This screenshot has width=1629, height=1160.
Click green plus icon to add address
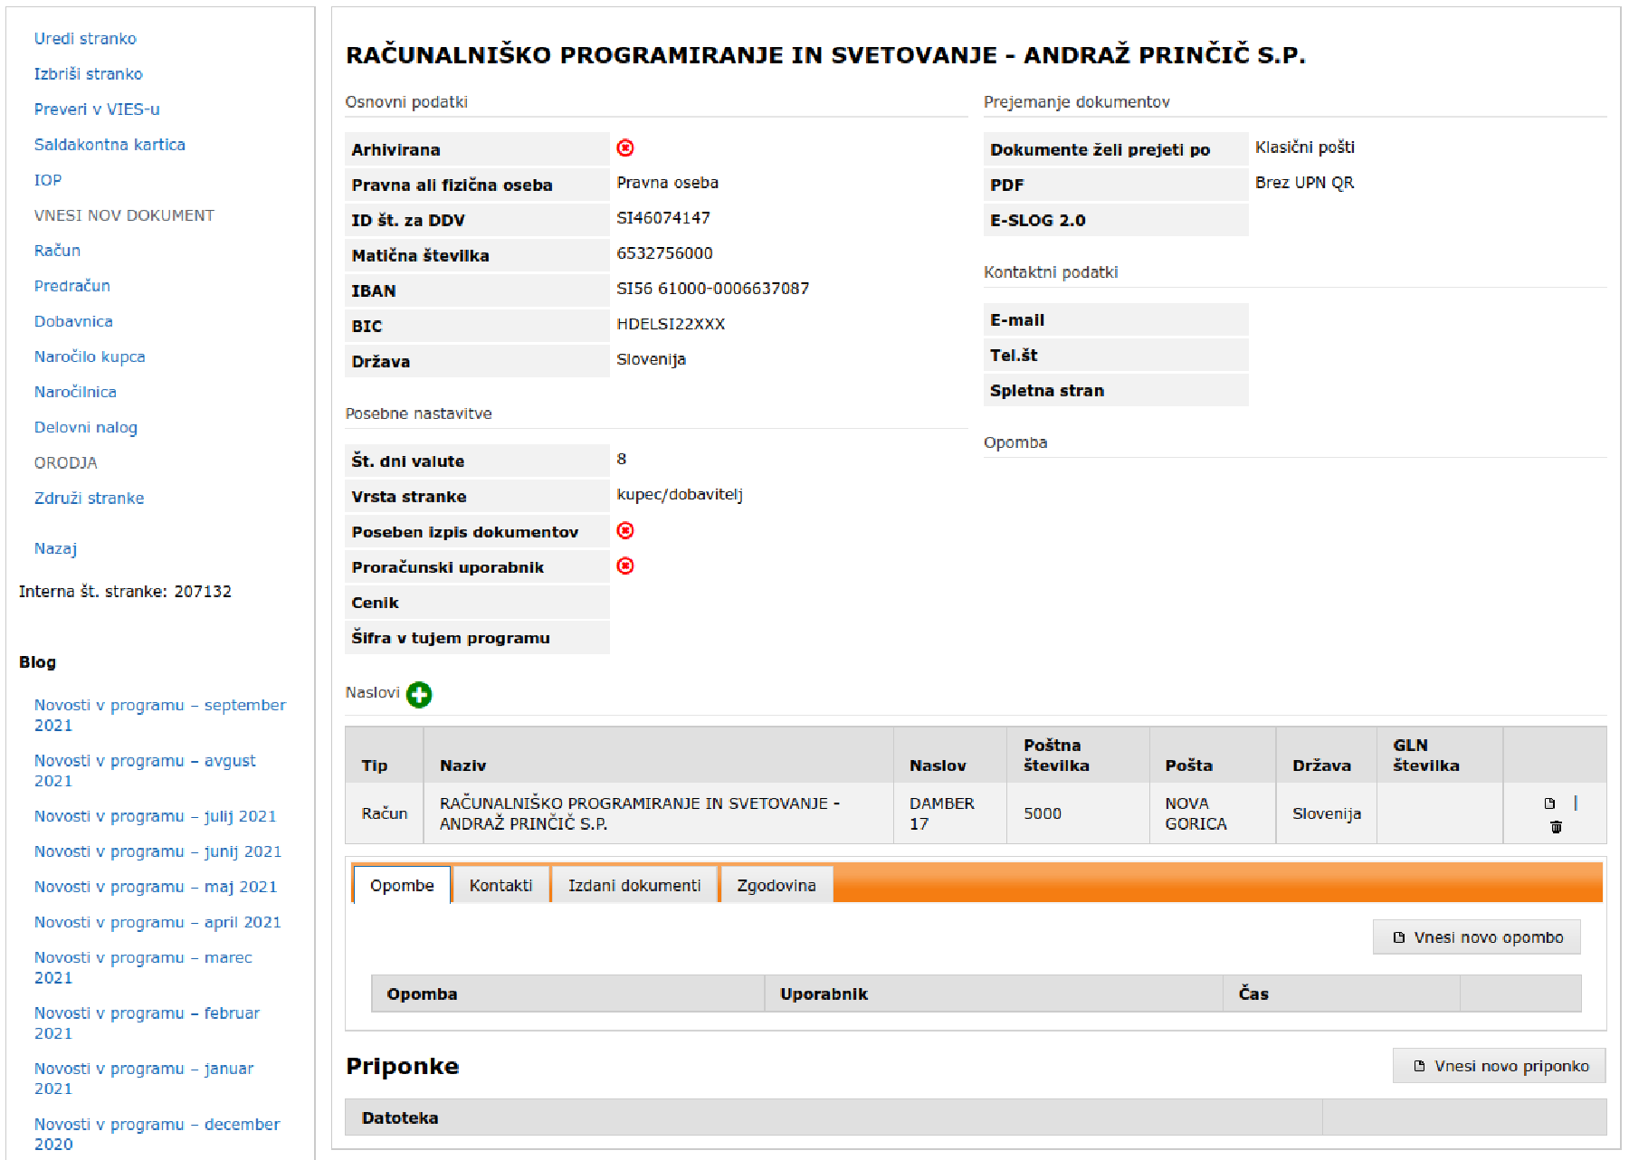419,695
